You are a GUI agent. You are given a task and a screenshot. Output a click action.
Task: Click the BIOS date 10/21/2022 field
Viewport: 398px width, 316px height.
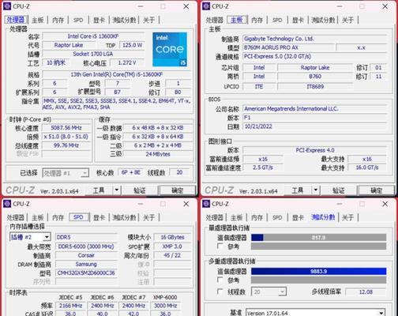point(314,126)
